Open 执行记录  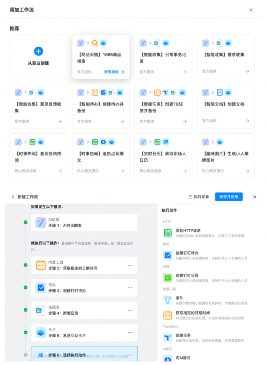pyautogui.click(x=199, y=197)
